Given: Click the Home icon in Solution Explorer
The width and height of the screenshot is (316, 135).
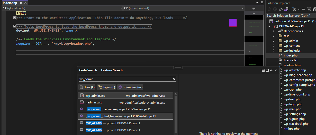Looking at the screenshot, I should coord(281,9).
